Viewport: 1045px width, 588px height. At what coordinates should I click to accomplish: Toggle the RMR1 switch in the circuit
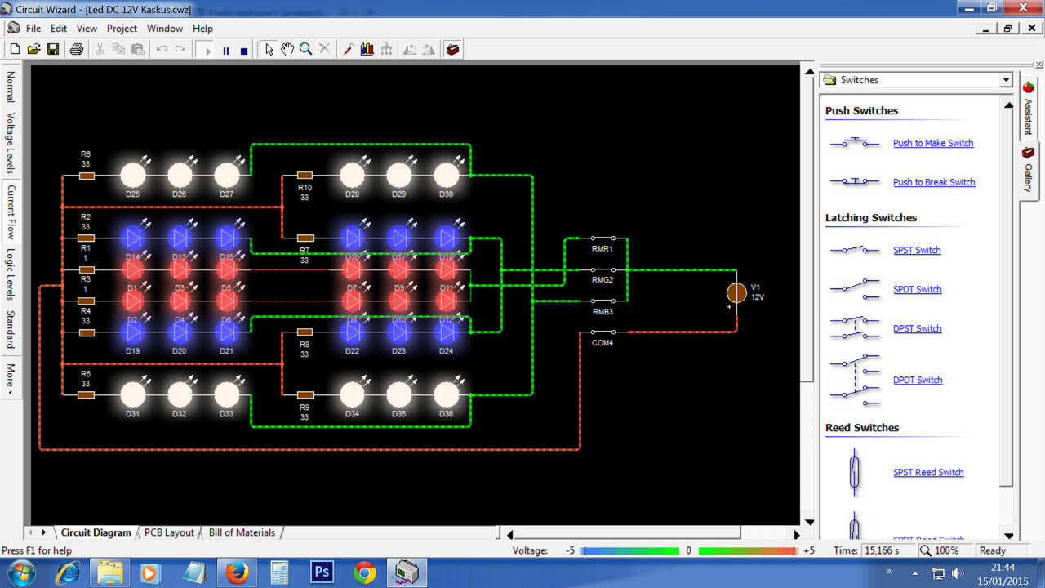pyautogui.click(x=603, y=239)
